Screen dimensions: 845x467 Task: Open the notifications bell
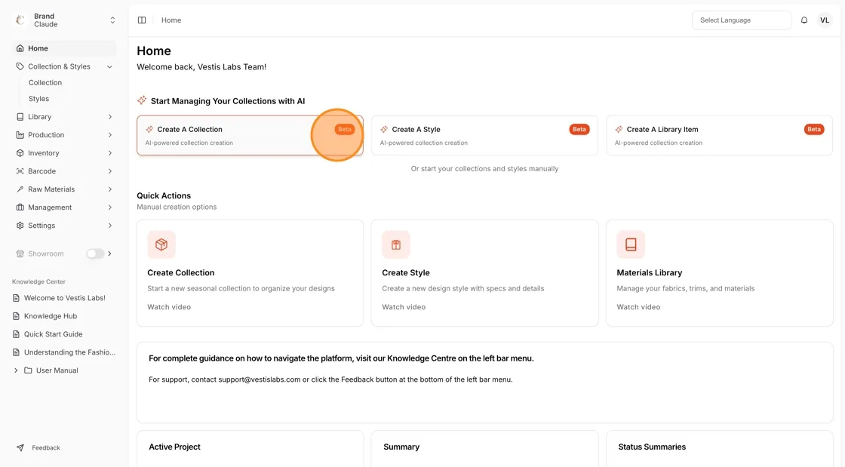tap(804, 20)
